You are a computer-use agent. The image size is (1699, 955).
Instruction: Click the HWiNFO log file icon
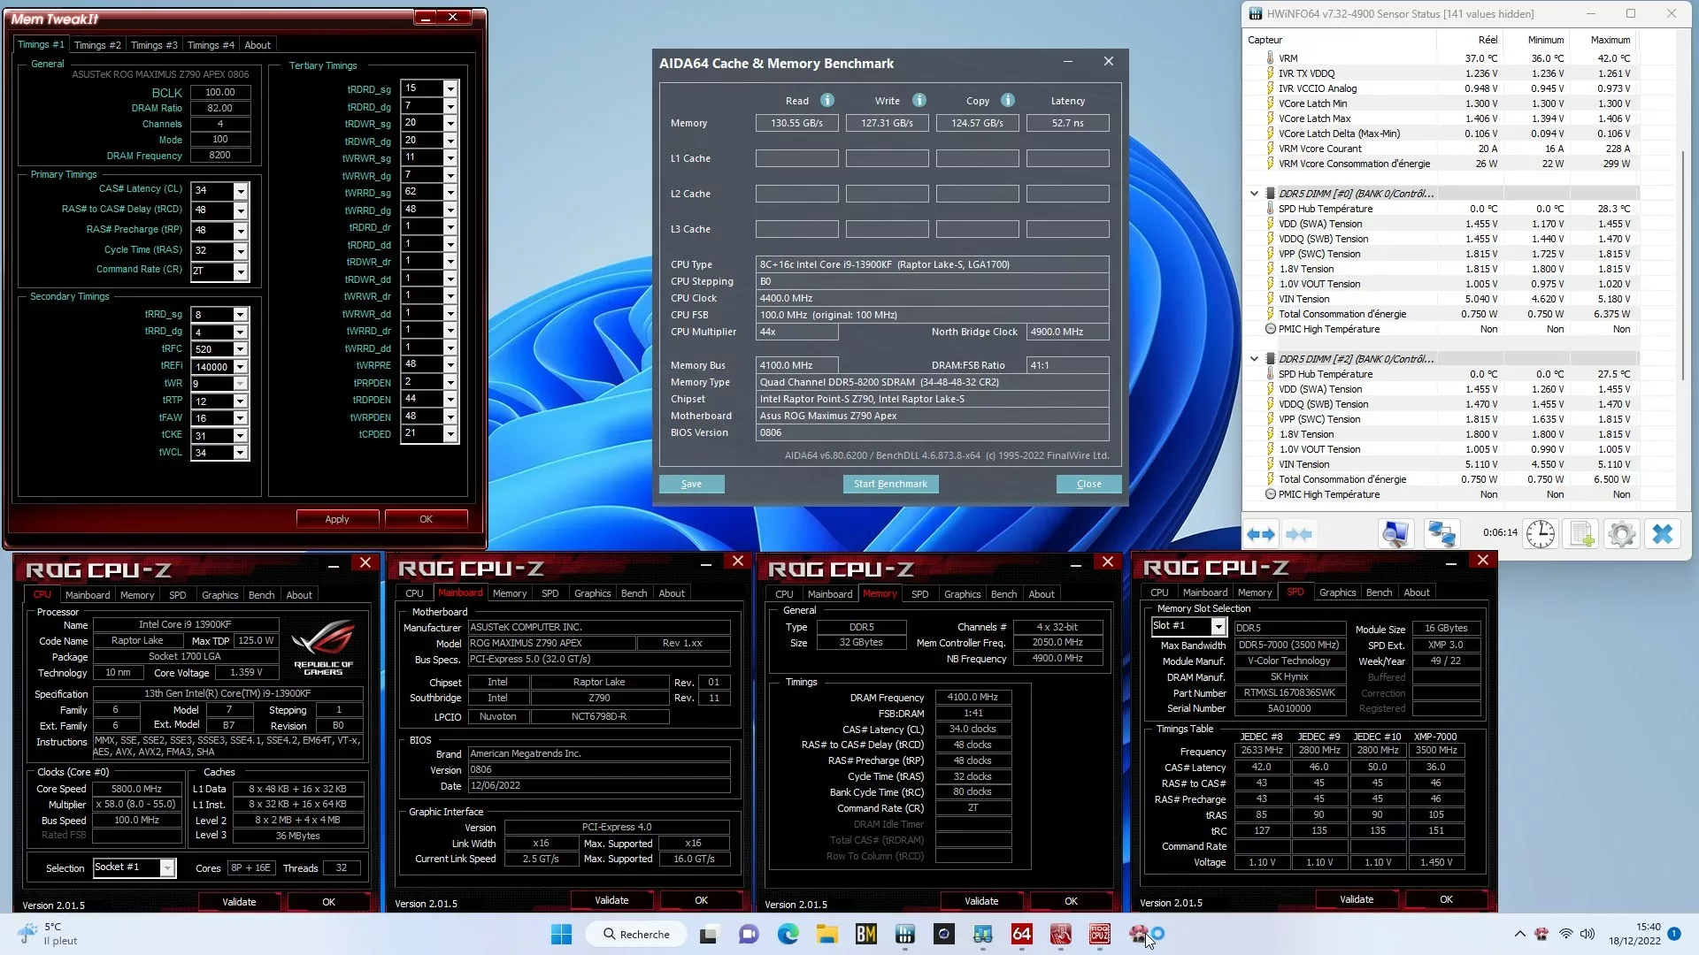click(1581, 534)
